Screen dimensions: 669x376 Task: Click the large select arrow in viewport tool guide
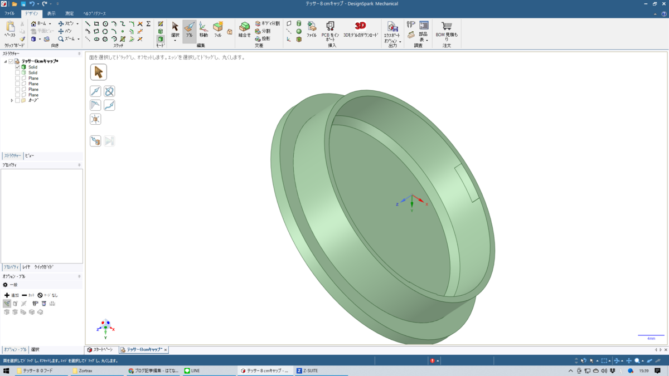coord(99,72)
